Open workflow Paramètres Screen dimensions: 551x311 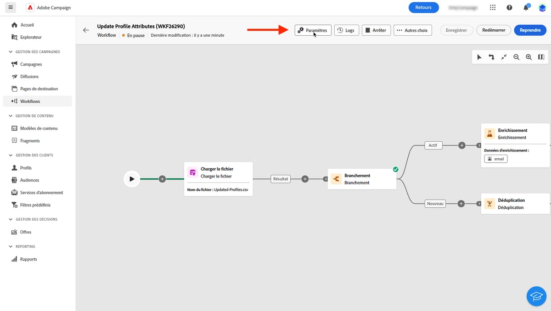pos(313,30)
